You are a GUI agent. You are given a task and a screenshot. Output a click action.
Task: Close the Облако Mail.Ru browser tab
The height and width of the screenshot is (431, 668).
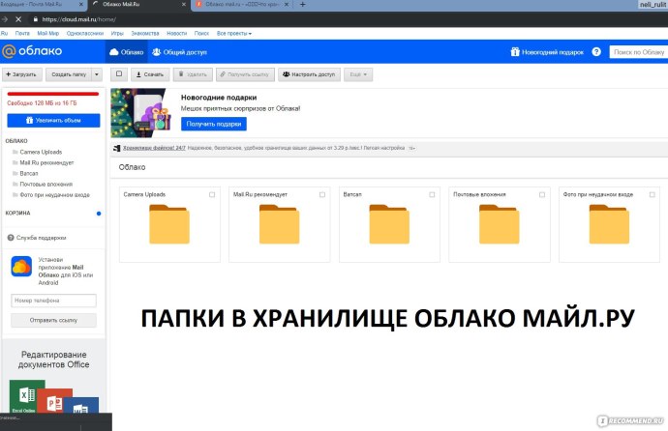pos(184,4)
